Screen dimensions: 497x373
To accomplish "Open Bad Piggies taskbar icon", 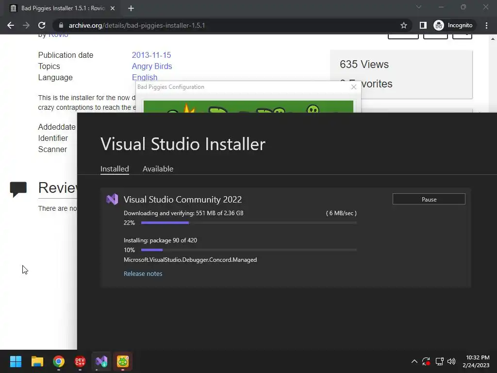I will [123, 361].
